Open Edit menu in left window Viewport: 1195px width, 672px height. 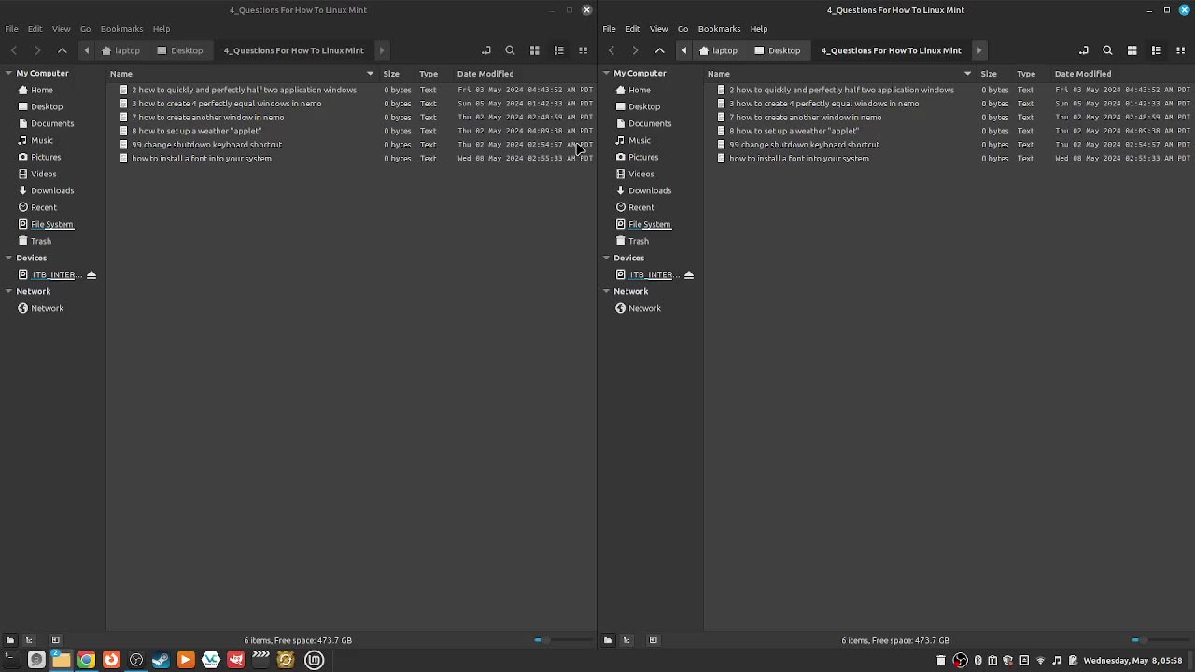click(x=35, y=29)
